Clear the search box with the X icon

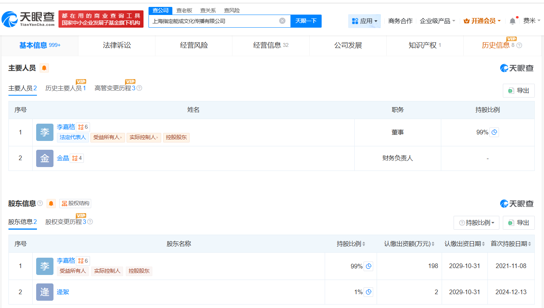282,21
